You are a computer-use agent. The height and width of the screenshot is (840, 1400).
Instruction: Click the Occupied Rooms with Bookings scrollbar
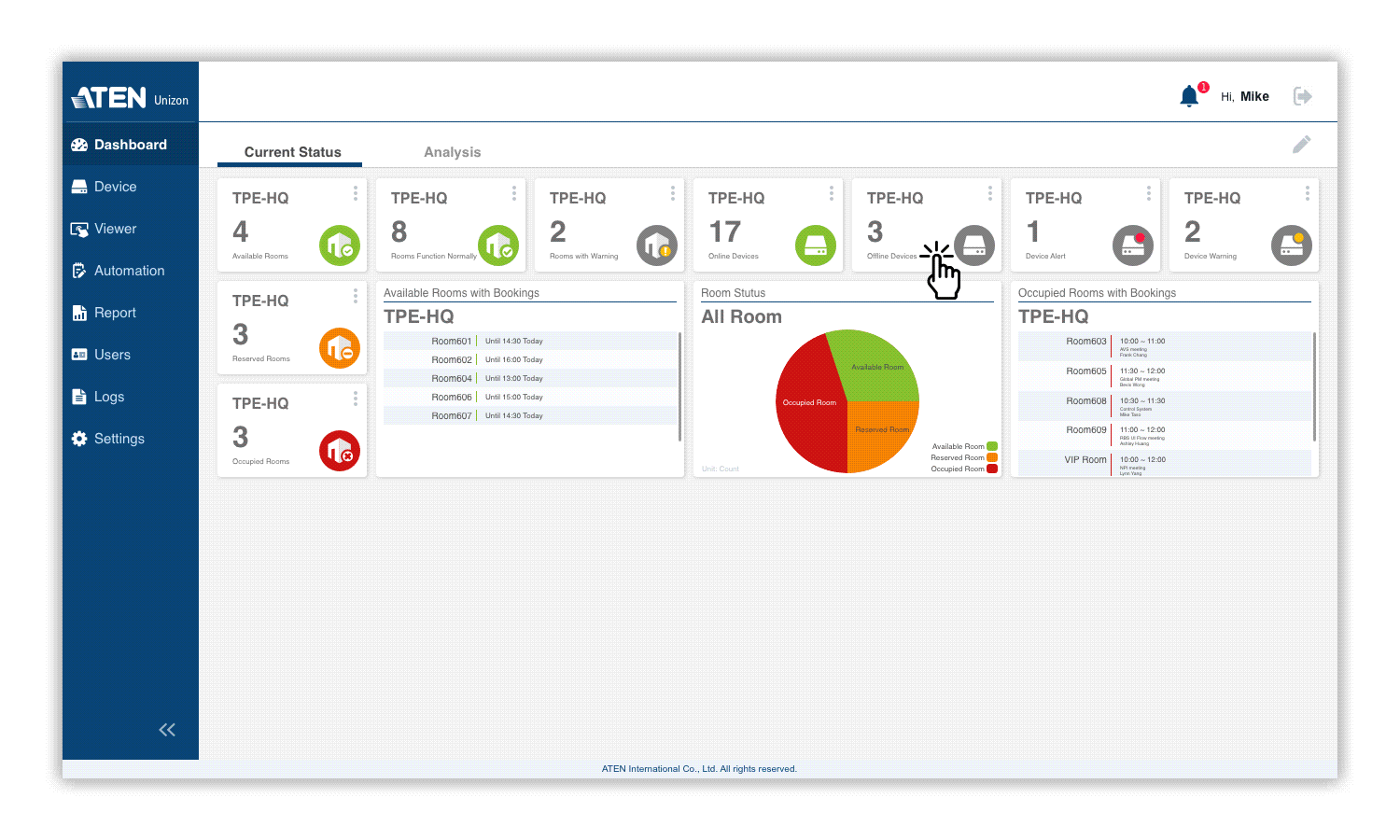coord(1314,386)
